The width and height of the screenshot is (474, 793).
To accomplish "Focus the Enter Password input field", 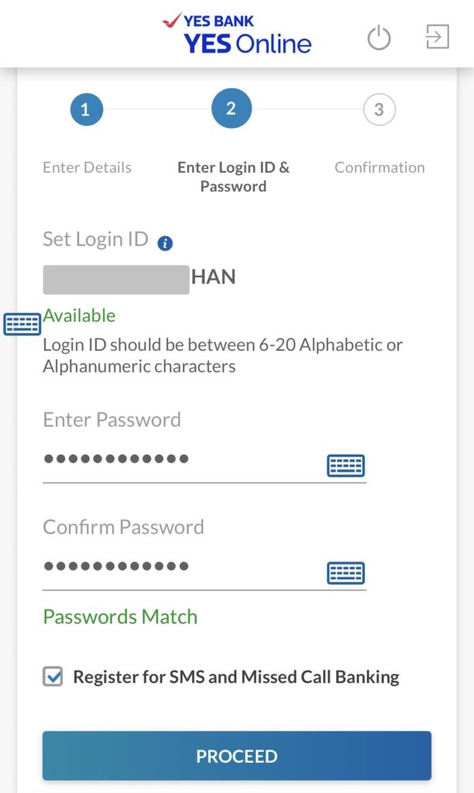I will 182,460.
